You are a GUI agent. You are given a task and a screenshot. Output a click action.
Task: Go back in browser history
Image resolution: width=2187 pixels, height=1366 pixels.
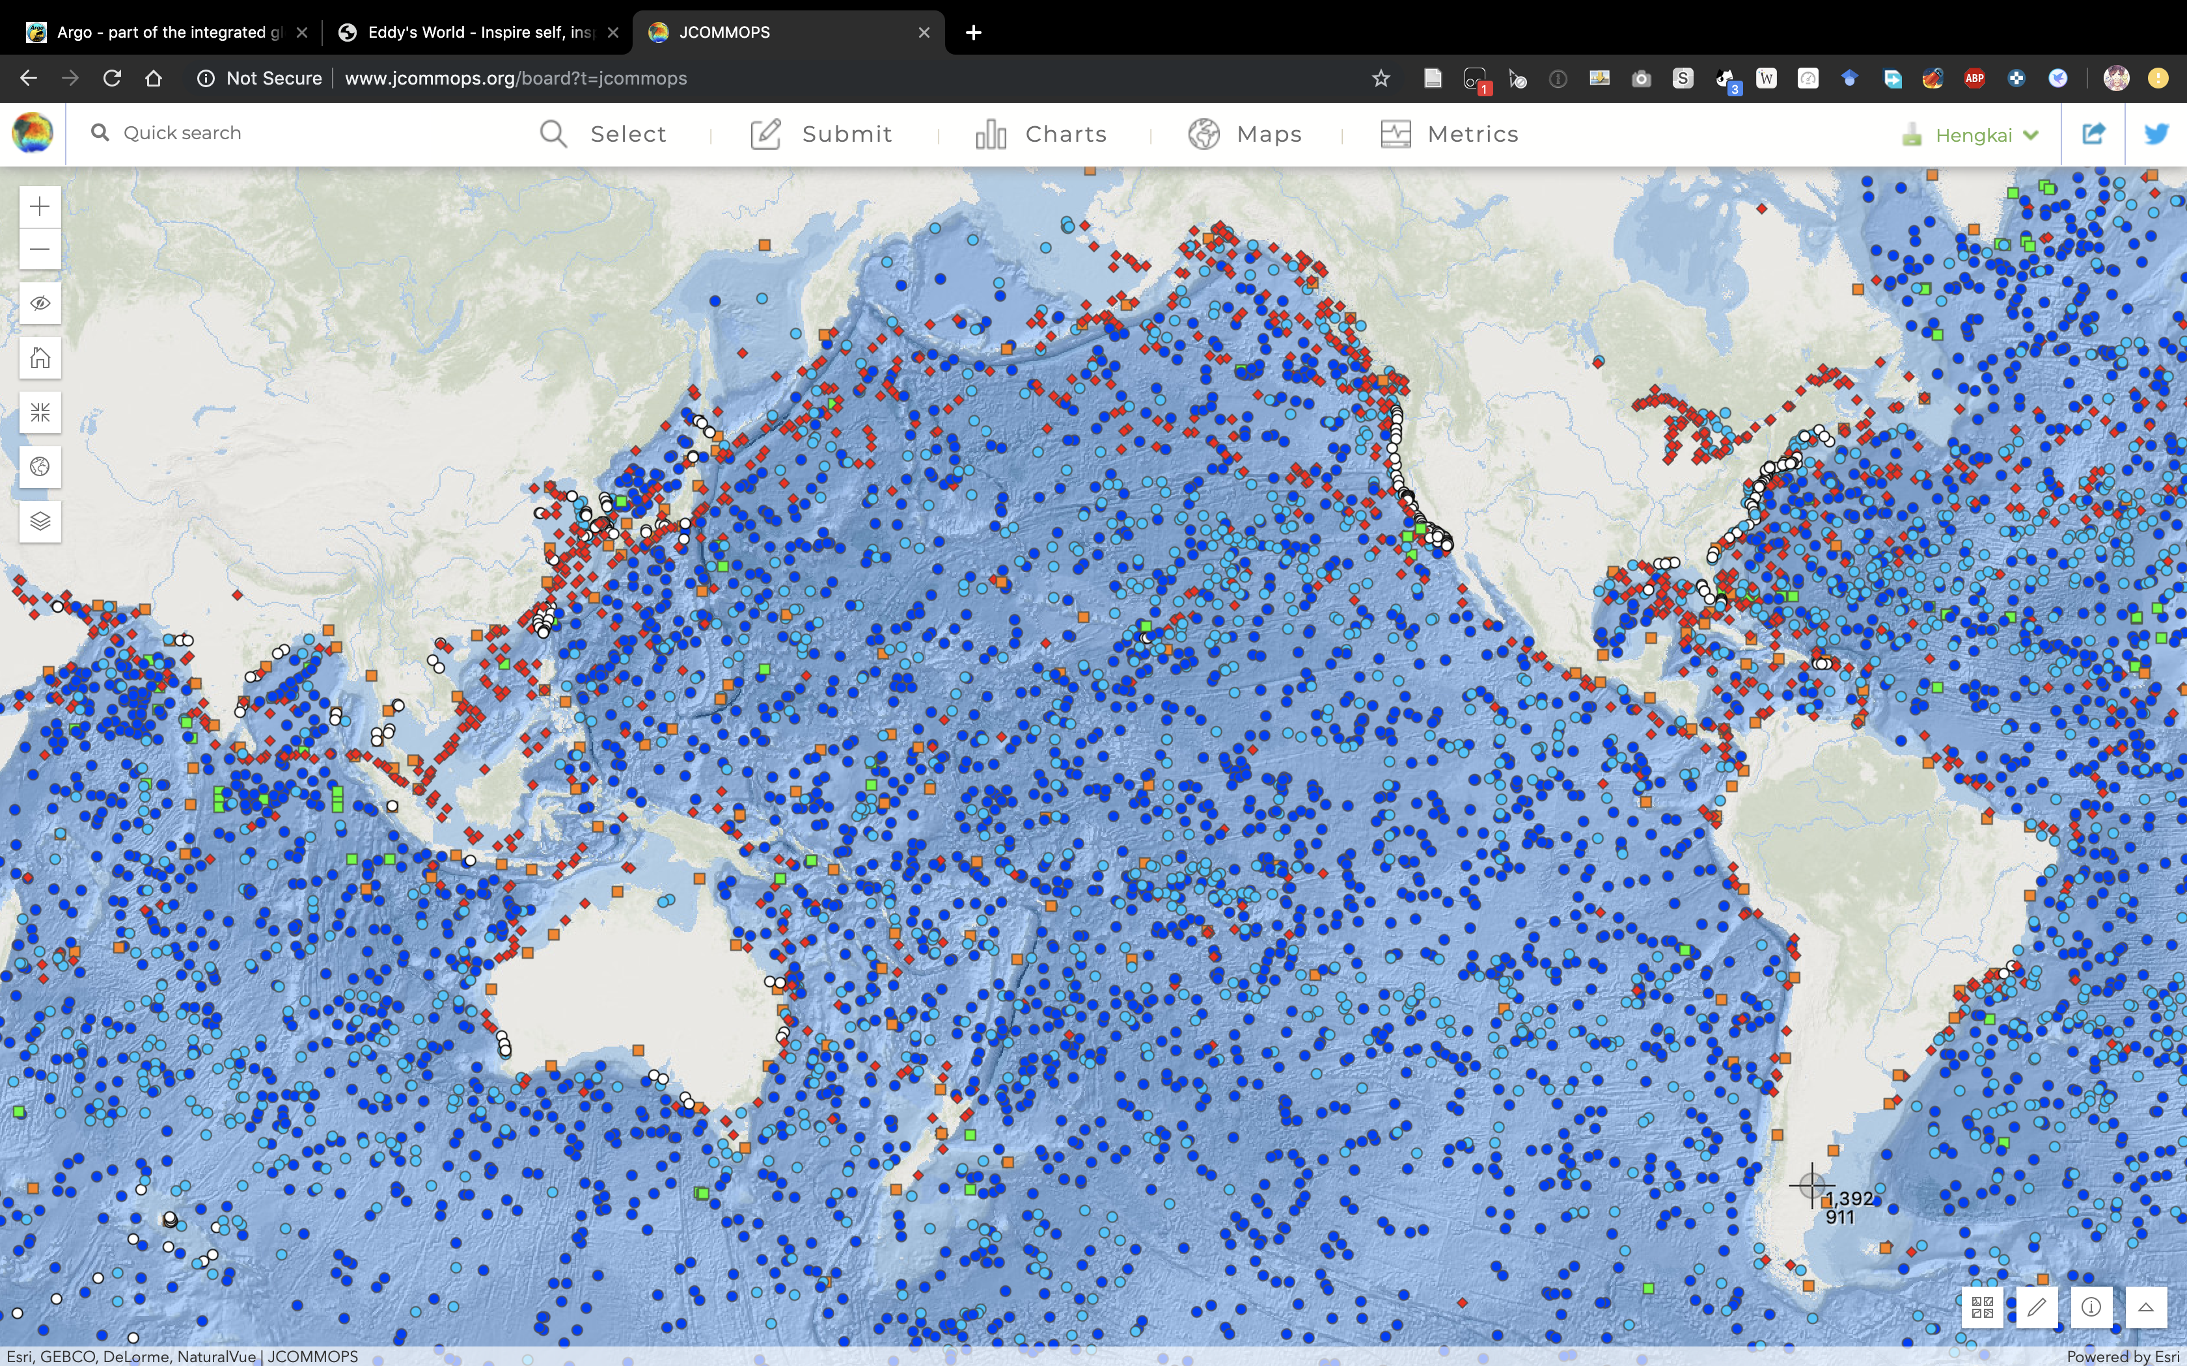pos(28,79)
